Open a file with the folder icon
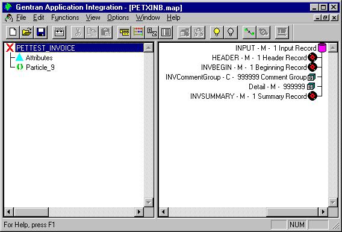This screenshot has width=342, height=232. pyautogui.click(x=27, y=33)
